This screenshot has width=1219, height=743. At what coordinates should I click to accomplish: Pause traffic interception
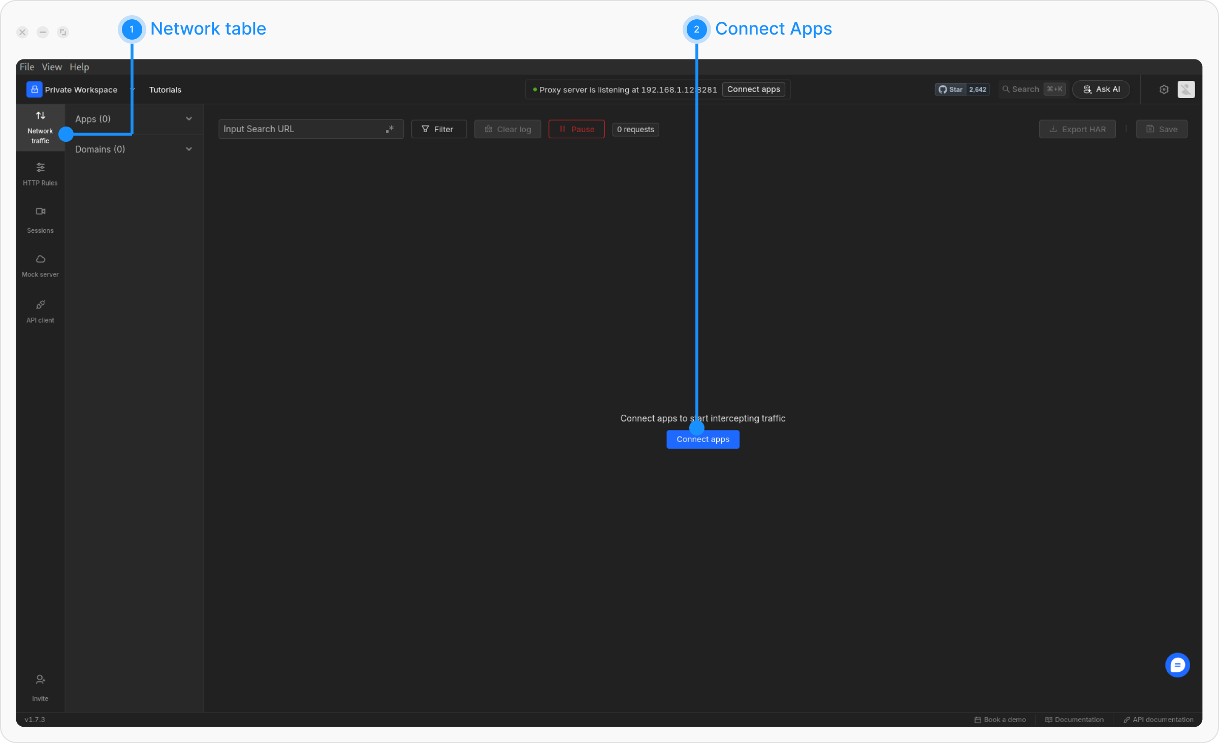coord(576,129)
